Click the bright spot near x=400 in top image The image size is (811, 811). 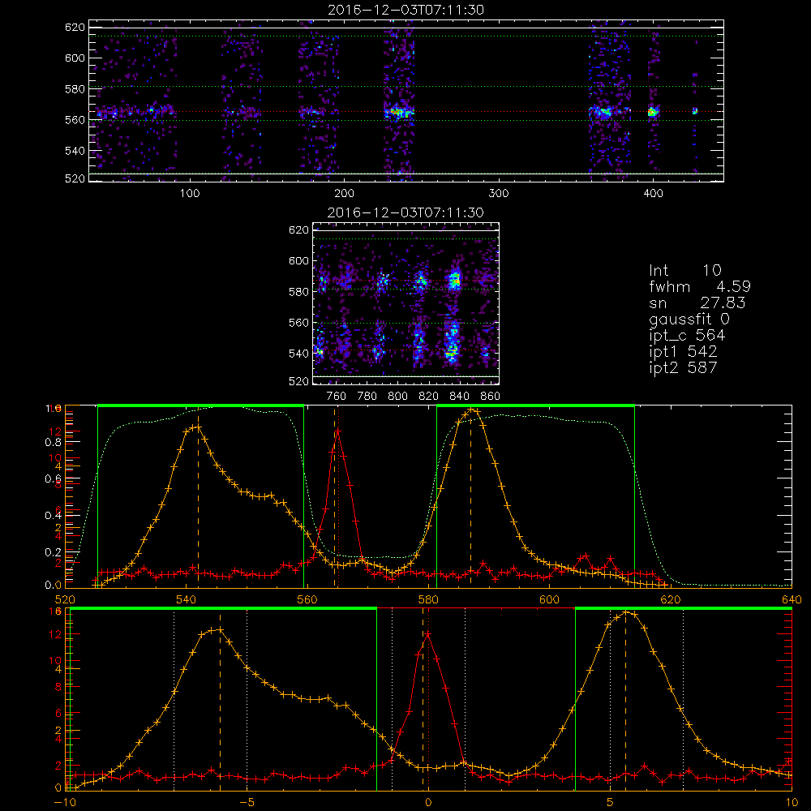[x=653, y=112]
